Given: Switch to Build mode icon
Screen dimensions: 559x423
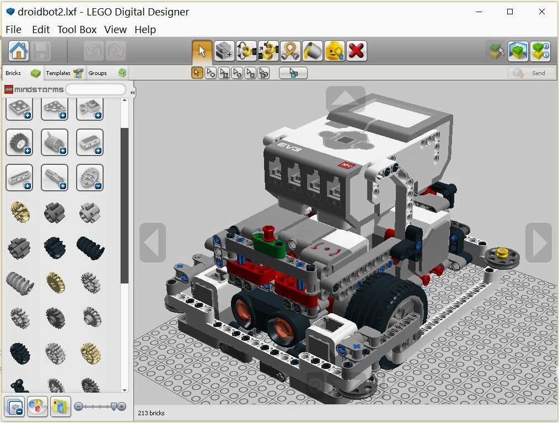Looking at the screenshot, I should (x=497, y=51).
